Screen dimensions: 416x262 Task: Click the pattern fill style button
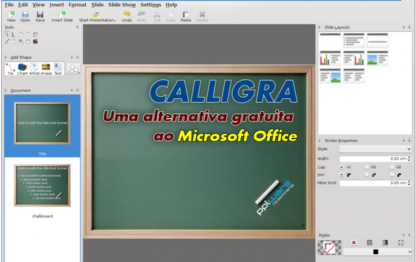(x=400, y=242)
